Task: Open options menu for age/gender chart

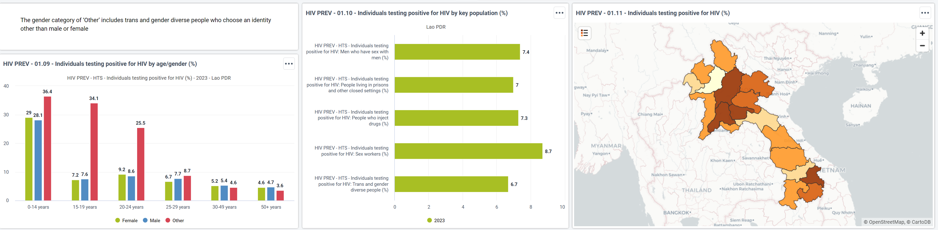Action: pyautogui.click(x=289, y=64)
